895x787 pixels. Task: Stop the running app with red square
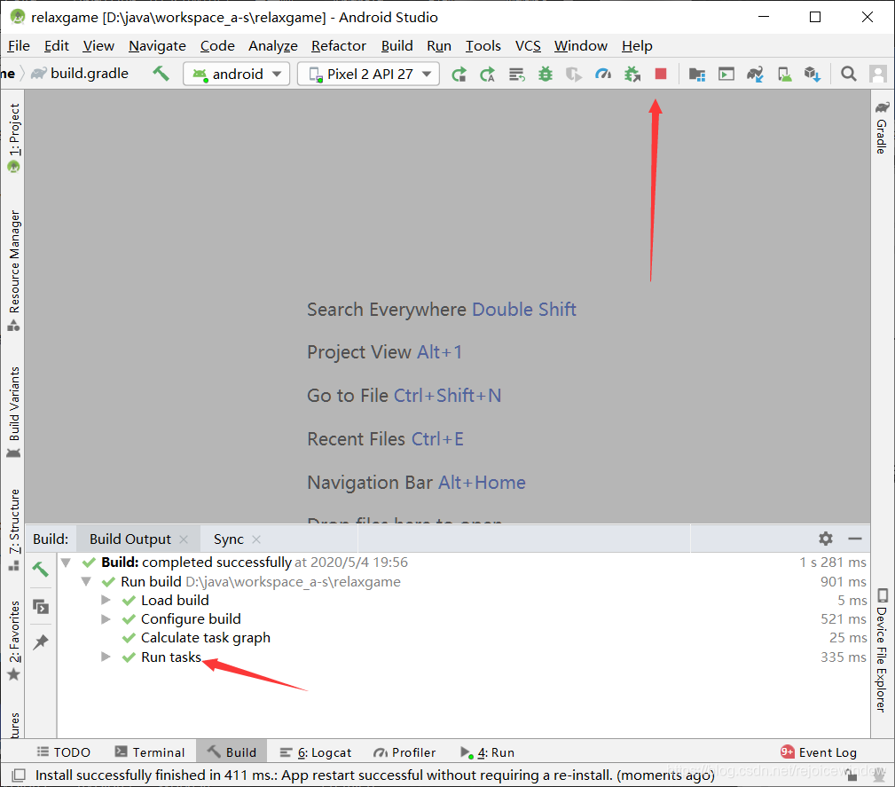[661, 74]
